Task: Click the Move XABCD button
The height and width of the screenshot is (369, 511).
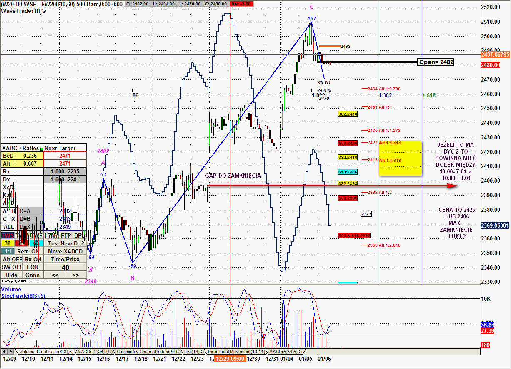Action: 66,251
